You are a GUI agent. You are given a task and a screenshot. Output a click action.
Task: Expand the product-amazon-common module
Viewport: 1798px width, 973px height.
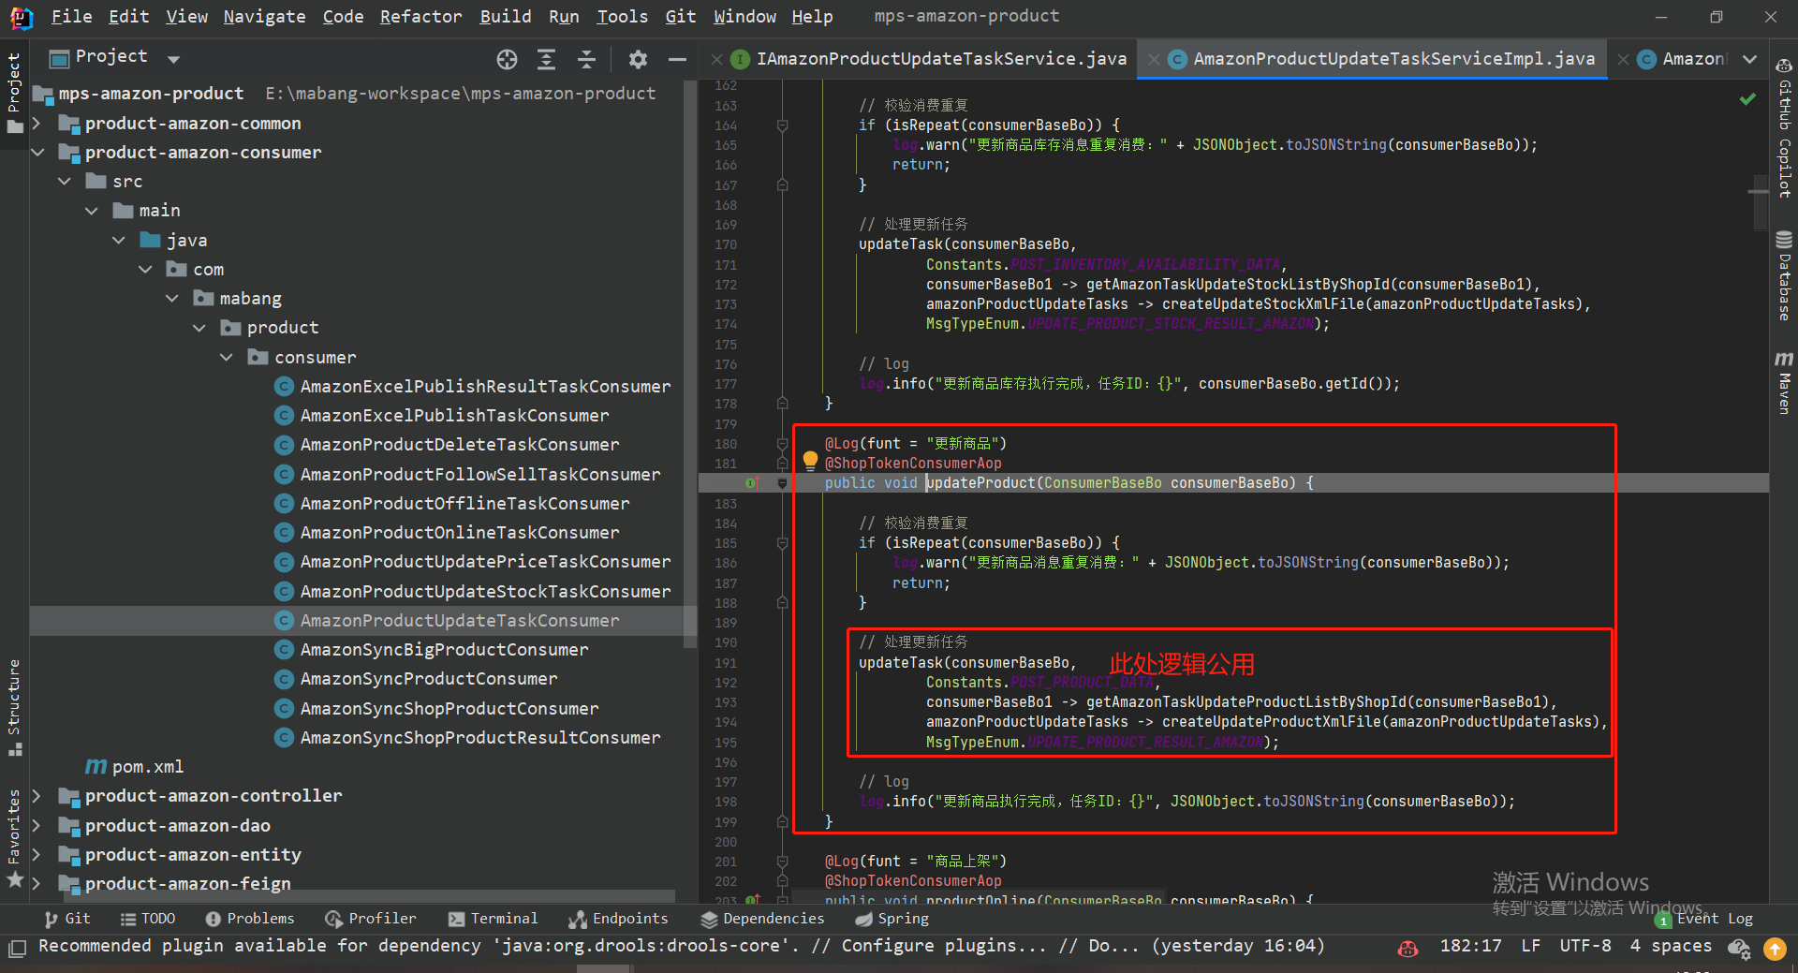tap(37, 124)
